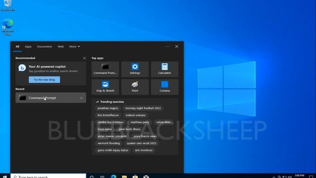Launch the Calculator app tile

click(164, 69)
